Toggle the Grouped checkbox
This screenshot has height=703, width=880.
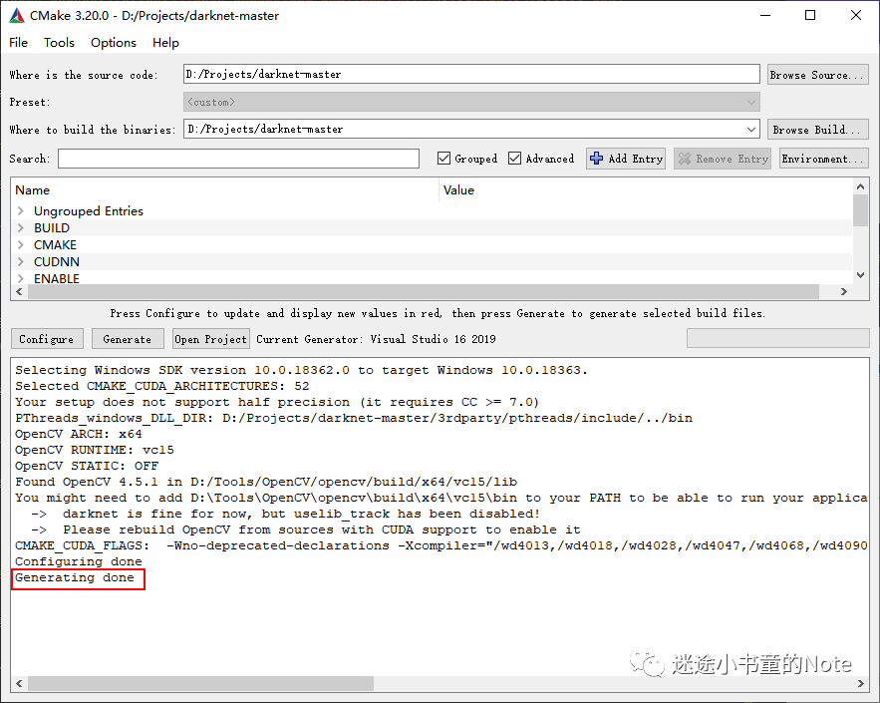tap(443, 159)
